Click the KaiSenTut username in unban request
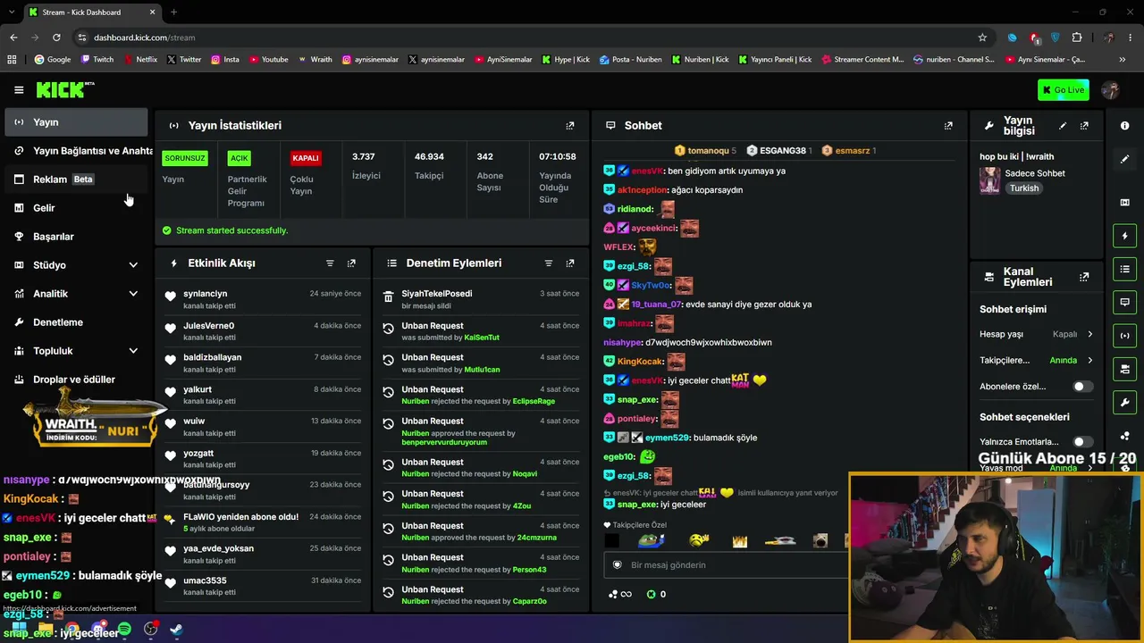Image resolution: width=1144 pixels, height=643 pixels. point(482,338)
